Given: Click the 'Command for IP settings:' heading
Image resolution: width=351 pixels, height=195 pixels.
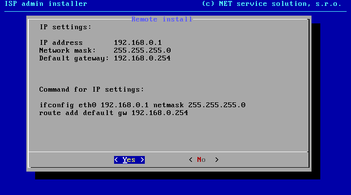Looking at the screenshot, I should (x=92, y=90).
